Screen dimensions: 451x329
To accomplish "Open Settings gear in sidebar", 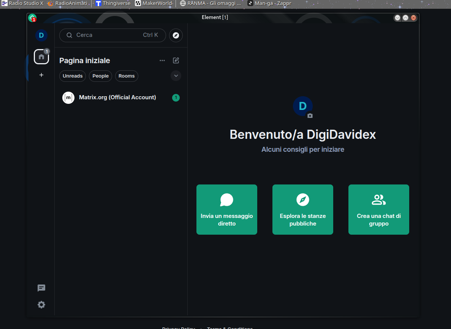I will pos(41,305).
